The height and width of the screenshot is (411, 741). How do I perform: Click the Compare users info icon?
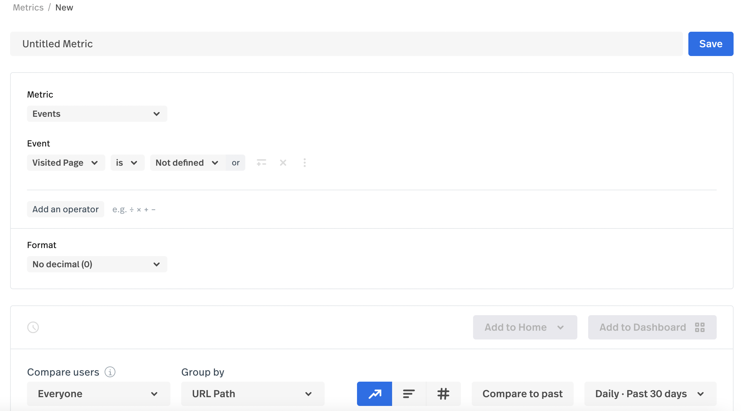coord(110,372)
